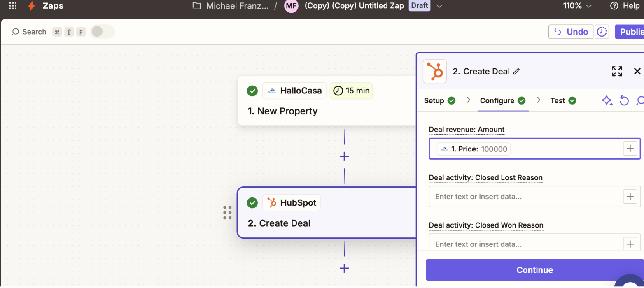The height and width of the screenshot is (288, 644).
Task: Click the Zapier lightning bolt logo
Action: (x=31, y=6)
